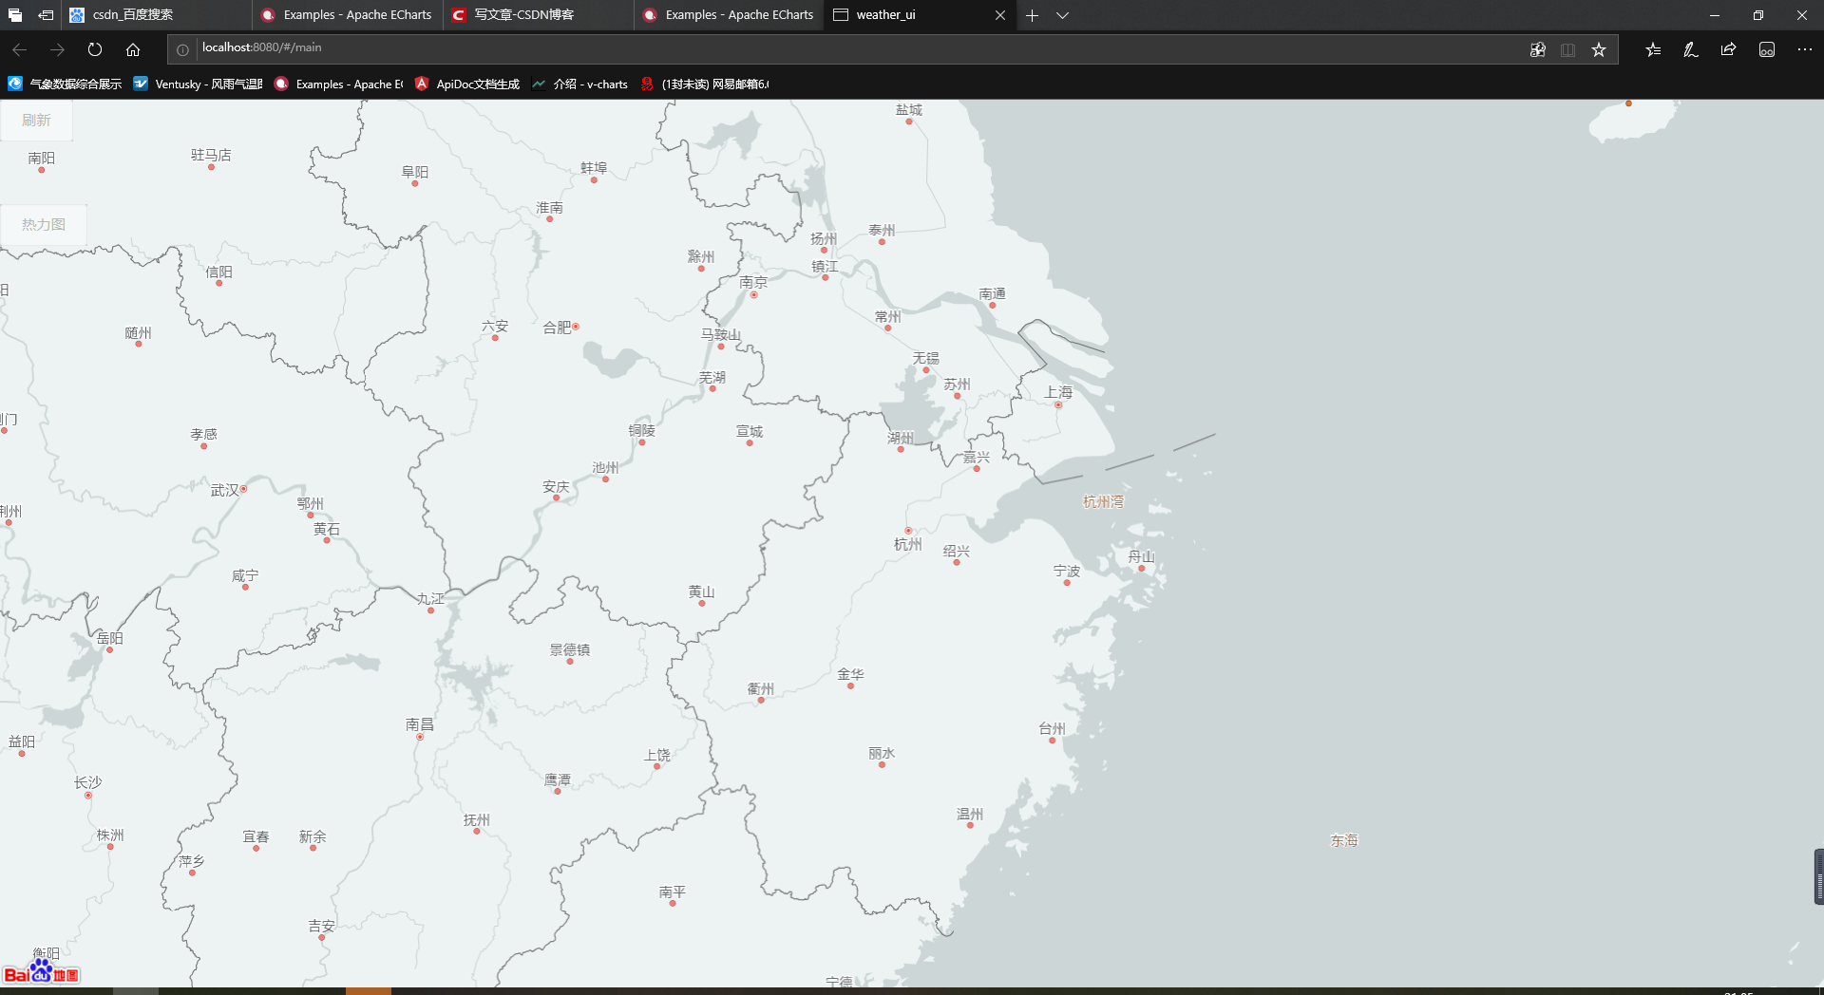Open 介绍 - v-charts bookmark
The width and height of the screenshot is (1824, 995).
(x=580, y=84)
